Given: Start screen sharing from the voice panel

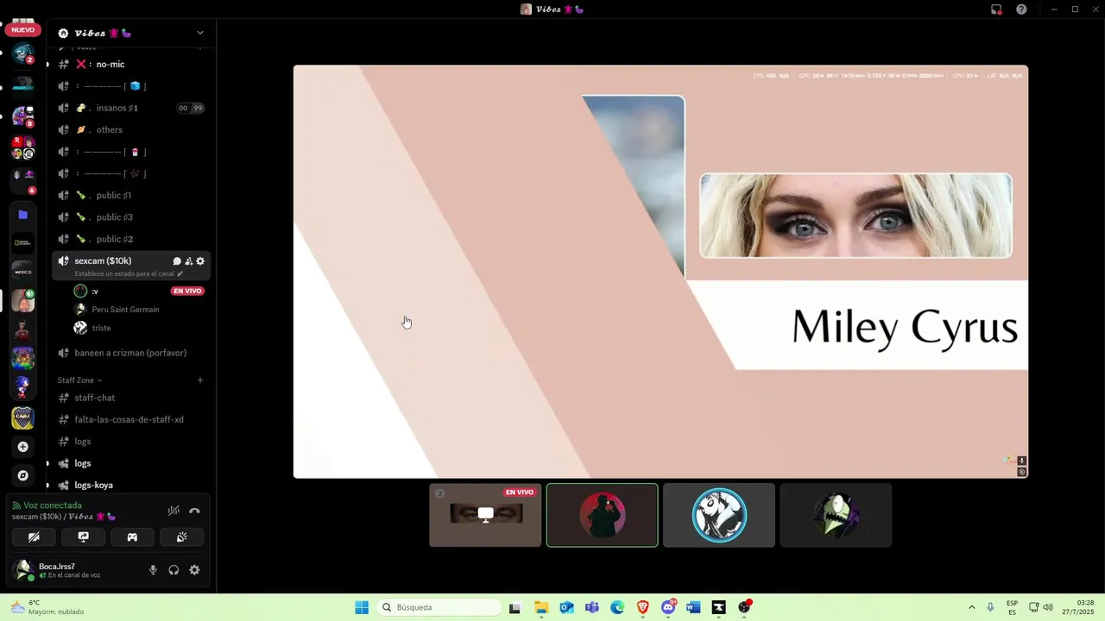Looking at the screenshot, I should (x=83, y=536).
